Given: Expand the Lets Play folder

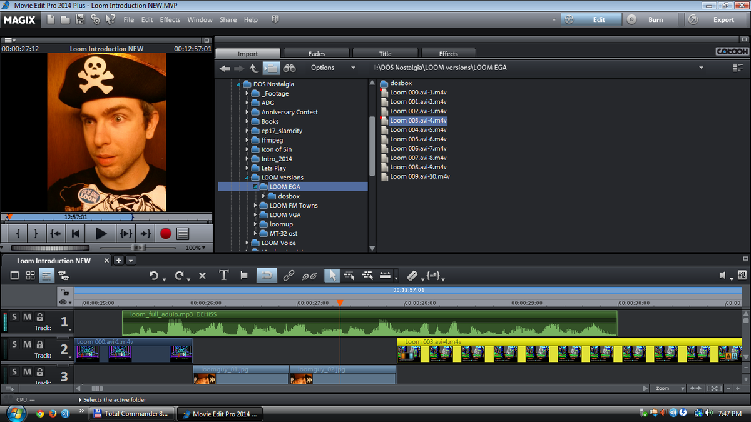Looking at the screenshot, I should click(248, 168).
